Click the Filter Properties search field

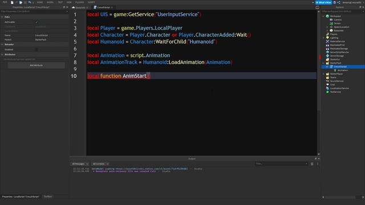[34, 11]
